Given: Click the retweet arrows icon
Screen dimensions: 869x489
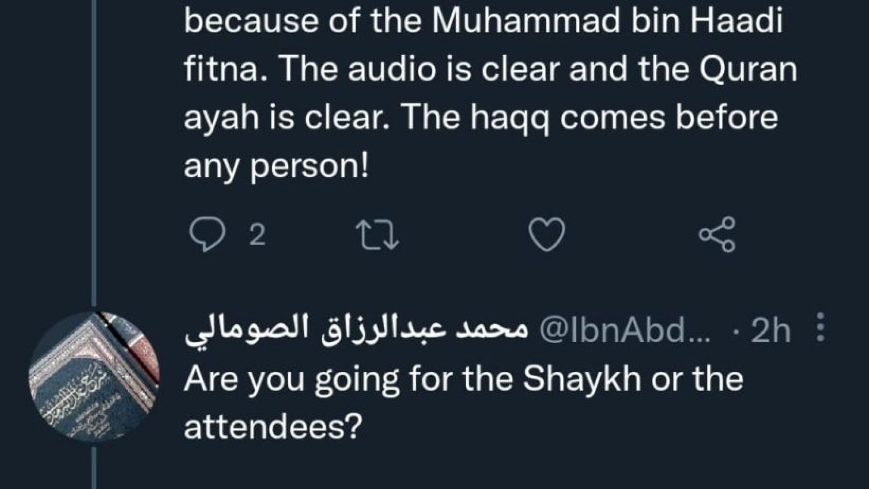Looking at the screenshot, I should pyautogui.click(x=377, y=235).
